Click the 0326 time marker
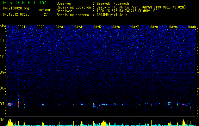This screenshot has width=199, height=126. click(x=116, y=27)
